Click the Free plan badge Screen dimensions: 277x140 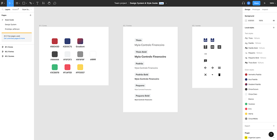161,3
